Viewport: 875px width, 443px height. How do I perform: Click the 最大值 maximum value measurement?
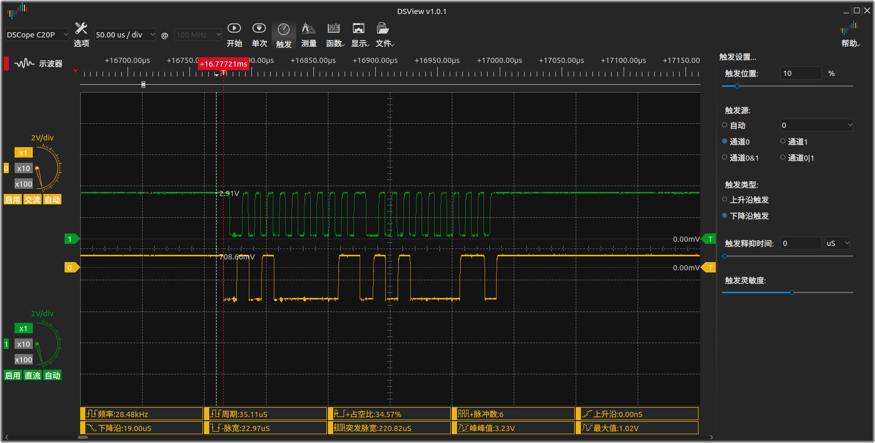637,428
